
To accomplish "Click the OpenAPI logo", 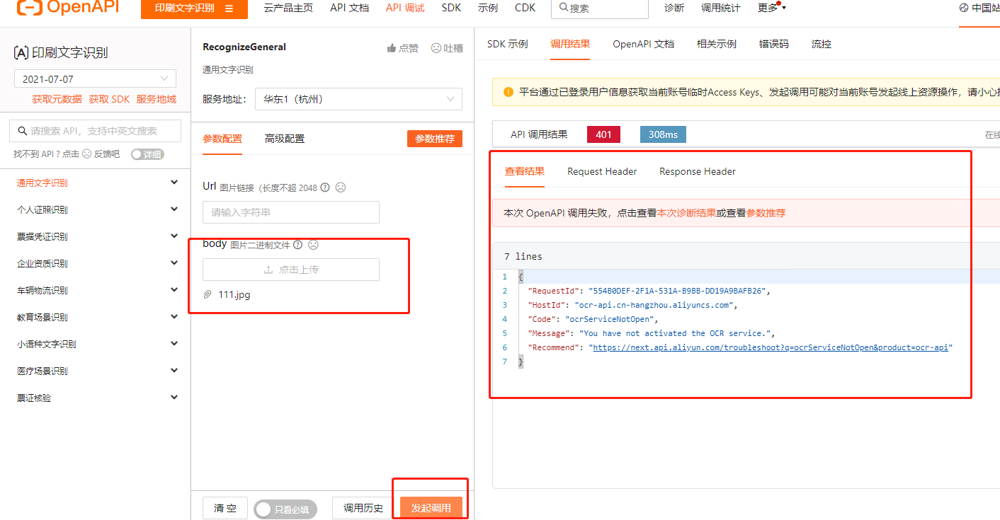I will [68, 8].
